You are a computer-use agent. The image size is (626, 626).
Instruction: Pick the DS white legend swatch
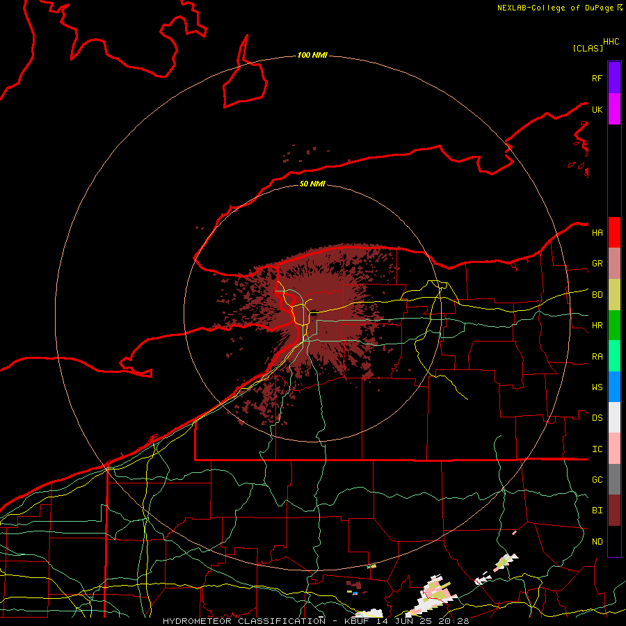pyautogui.click(x=614, y=417)
